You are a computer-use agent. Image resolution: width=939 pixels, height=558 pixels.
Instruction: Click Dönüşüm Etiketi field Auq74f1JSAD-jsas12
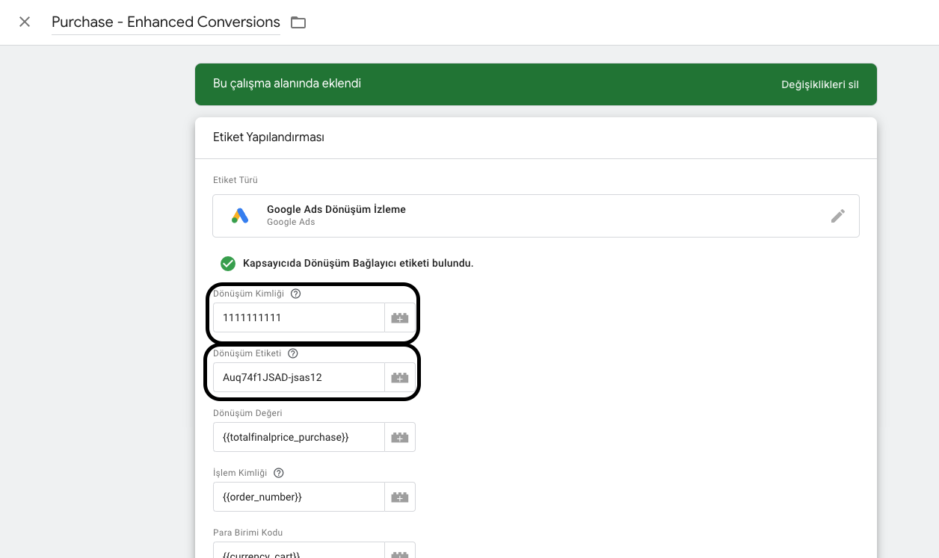[x=299, y=377]
